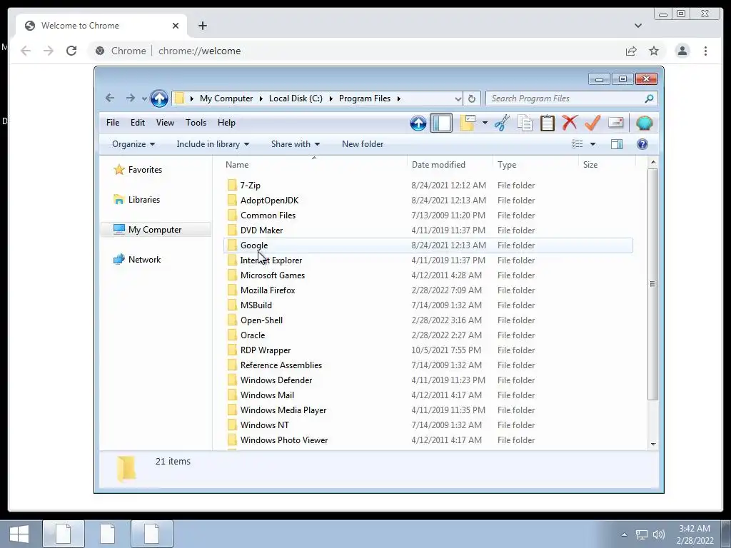The width and height of the screenshot is (731, 548).
Task: Open the Tools menu
Action: pyautogui.click(x=196, y=123)
